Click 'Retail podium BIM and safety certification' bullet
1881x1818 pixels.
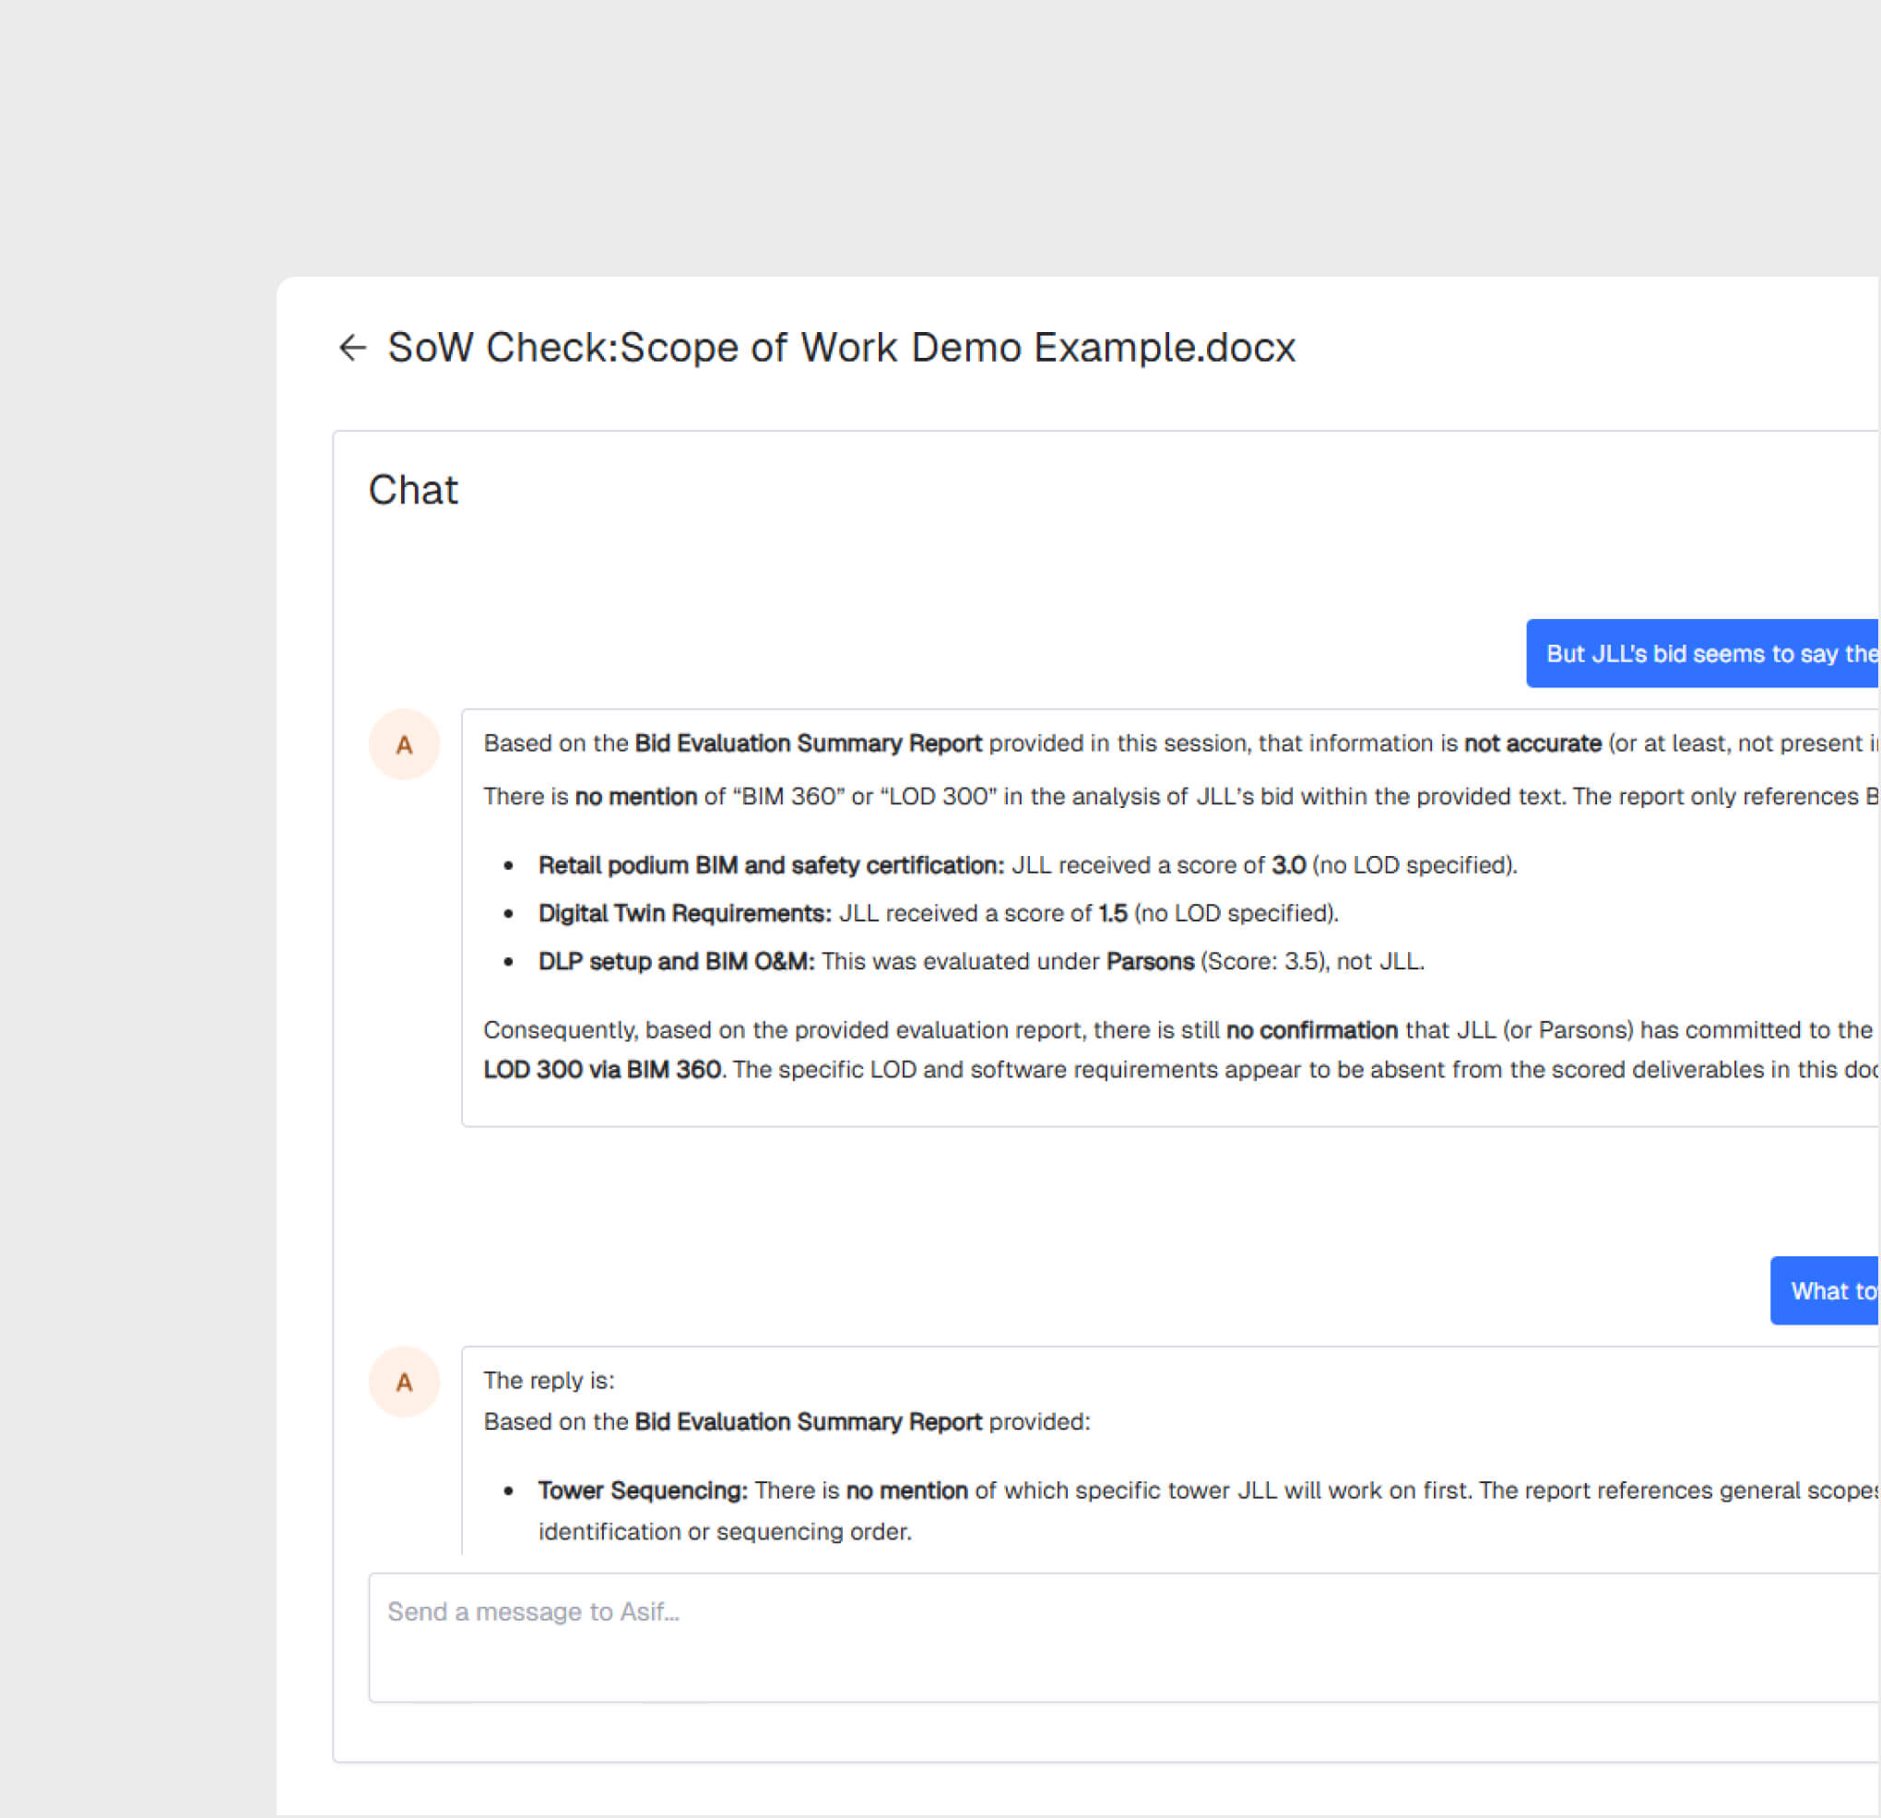point(771,866)
